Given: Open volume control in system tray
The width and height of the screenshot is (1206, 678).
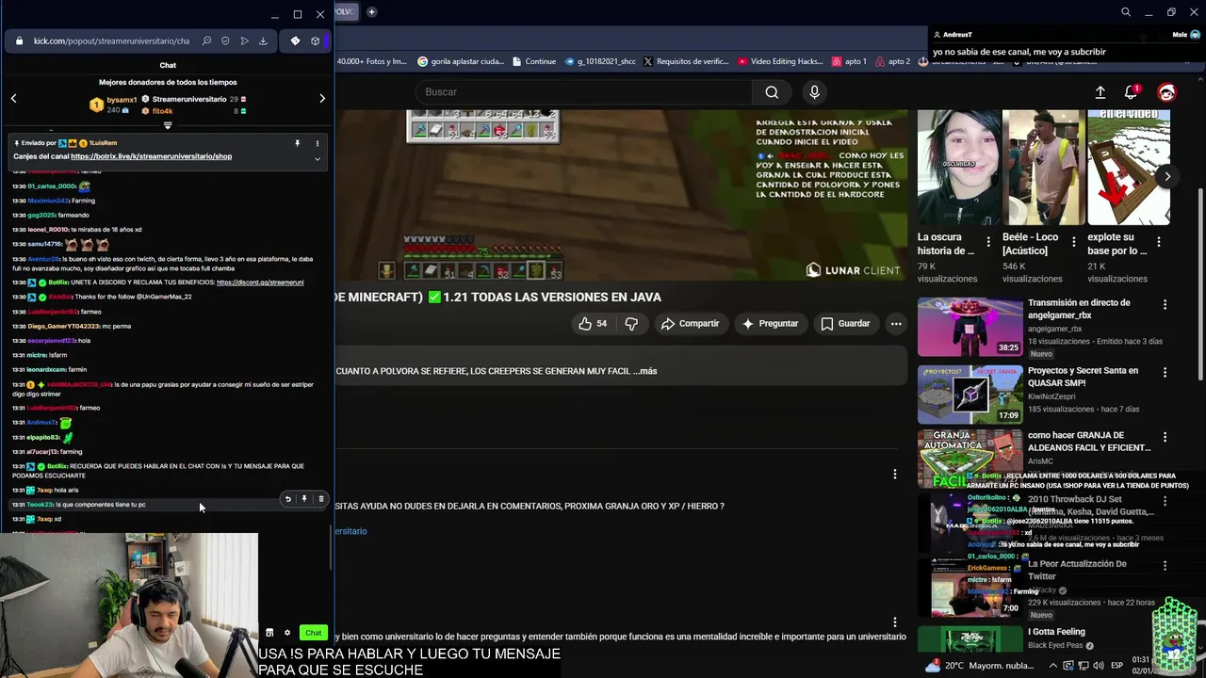Looking at the screenshot, I should [x=1100, y=666].
